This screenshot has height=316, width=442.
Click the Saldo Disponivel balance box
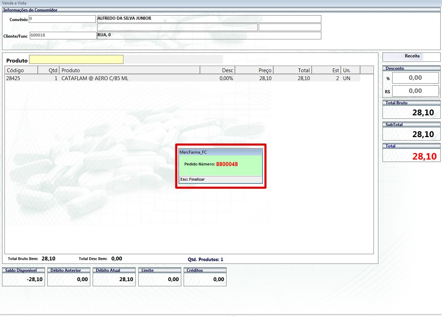point(24,279)
